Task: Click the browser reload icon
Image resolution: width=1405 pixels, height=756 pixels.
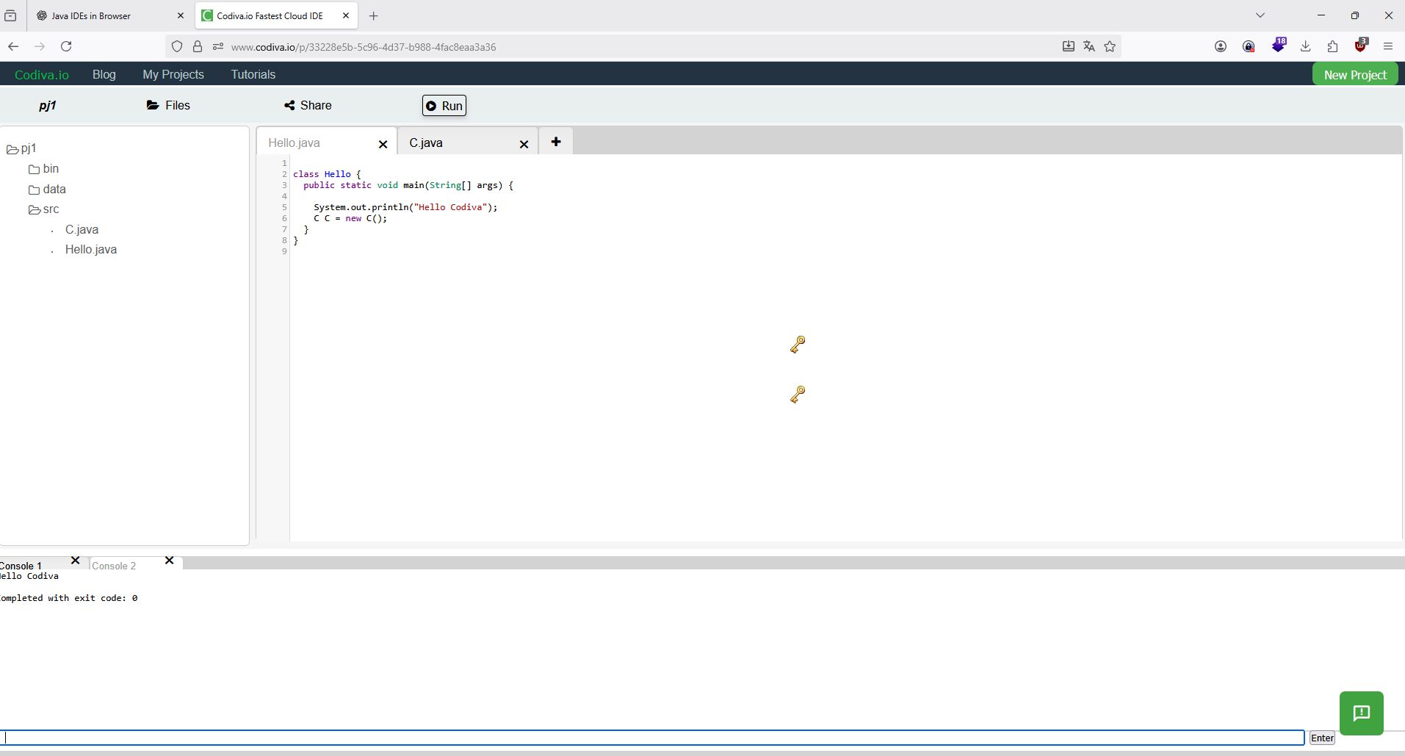Action: pyautogui.click(x=66, y=46)
